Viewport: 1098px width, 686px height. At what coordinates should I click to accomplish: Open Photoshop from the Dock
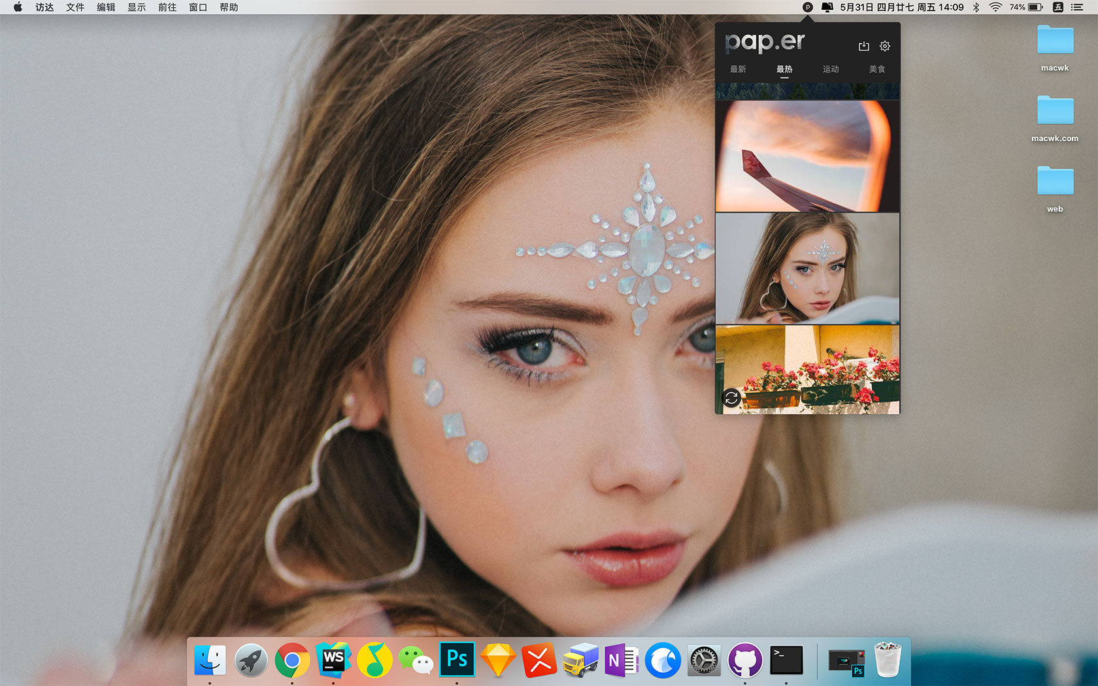point(457,661)
